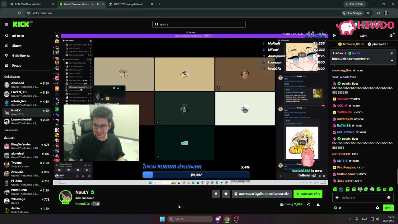Image resolution: width=398 pixels, height=224 pixels.
Task: Click top gifter MoFeeN_86 in chat
Action: coord(351,44)
